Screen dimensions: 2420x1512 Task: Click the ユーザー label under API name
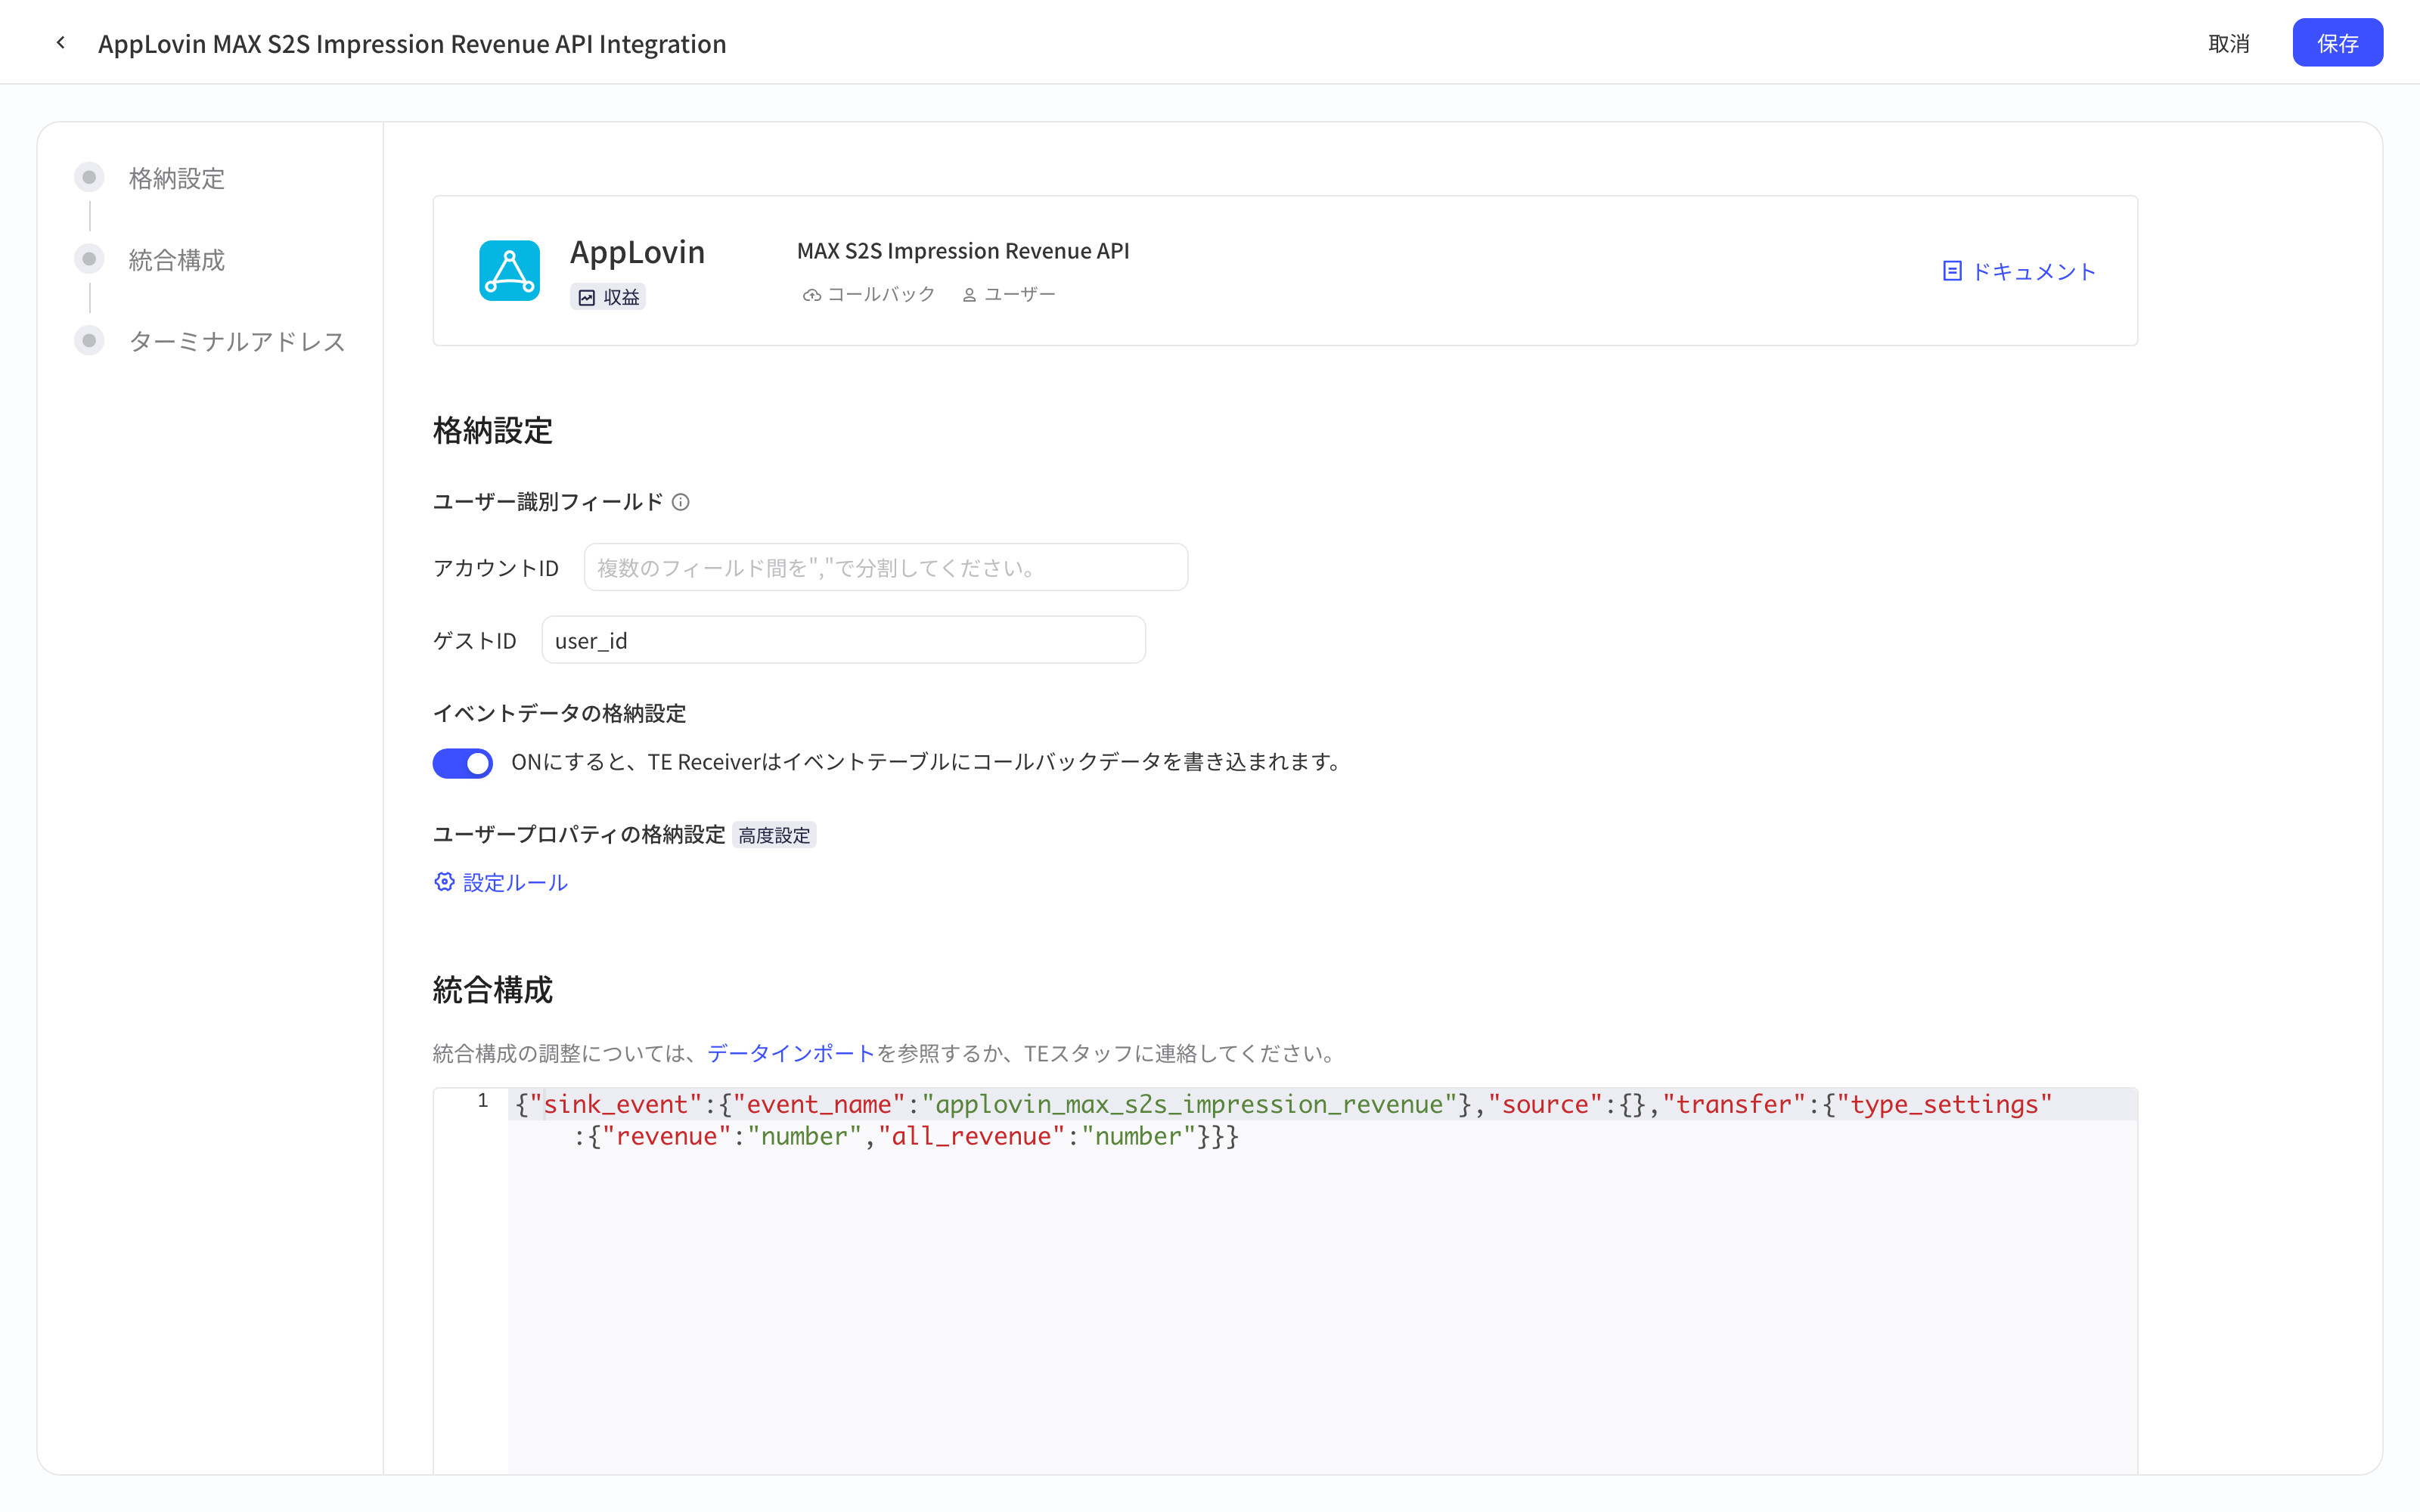pyautogui.click(x=1020, y=295)
